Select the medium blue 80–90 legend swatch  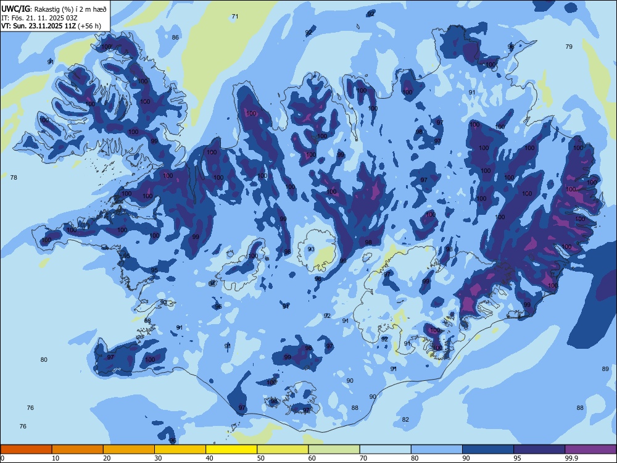tap(436, 449)
